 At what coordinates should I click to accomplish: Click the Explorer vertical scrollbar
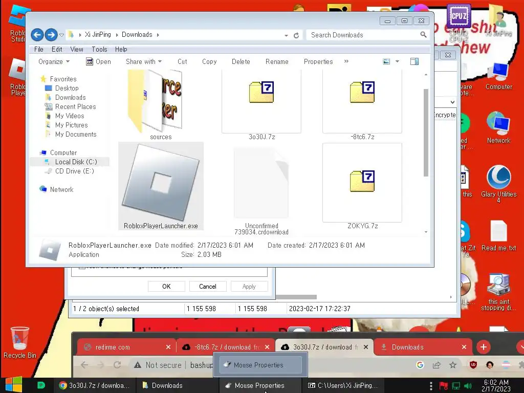[x=426, y=133]
